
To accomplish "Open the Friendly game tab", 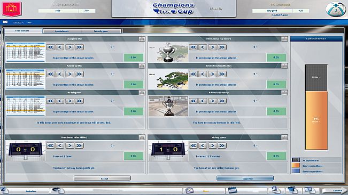I will (102, 31).
